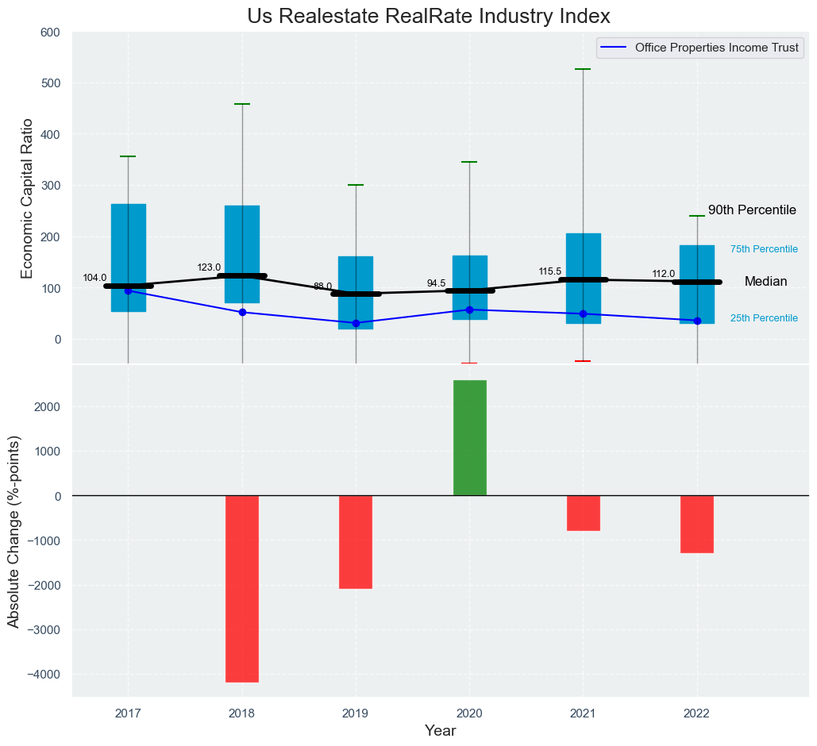Screen dimensions: 817x746
Task: Select the Economic Capital Ratio axis label
Action: (x=27, y=198)
